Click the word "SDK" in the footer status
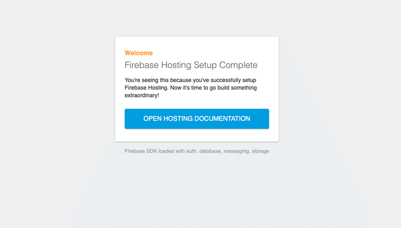The height and width of the screenshot is (228, 401). click(152, 151)
